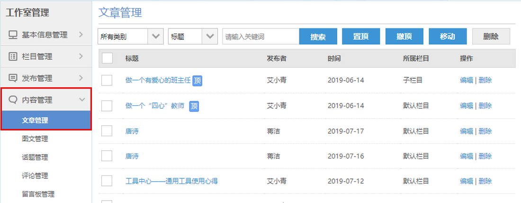Select checkbox for 工具中心——通用工具使用心得 article
The image size is (521, 203).
point(107,181)
